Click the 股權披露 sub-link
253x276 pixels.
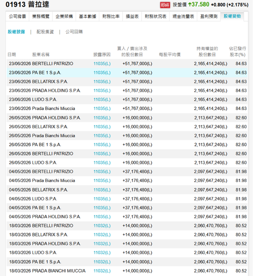coord(16,32)
